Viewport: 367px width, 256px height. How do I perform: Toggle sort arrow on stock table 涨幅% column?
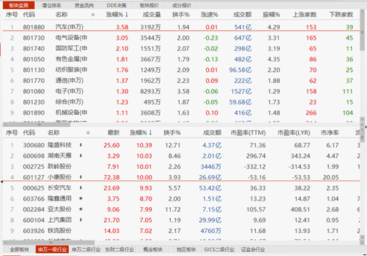coord(151,133)
